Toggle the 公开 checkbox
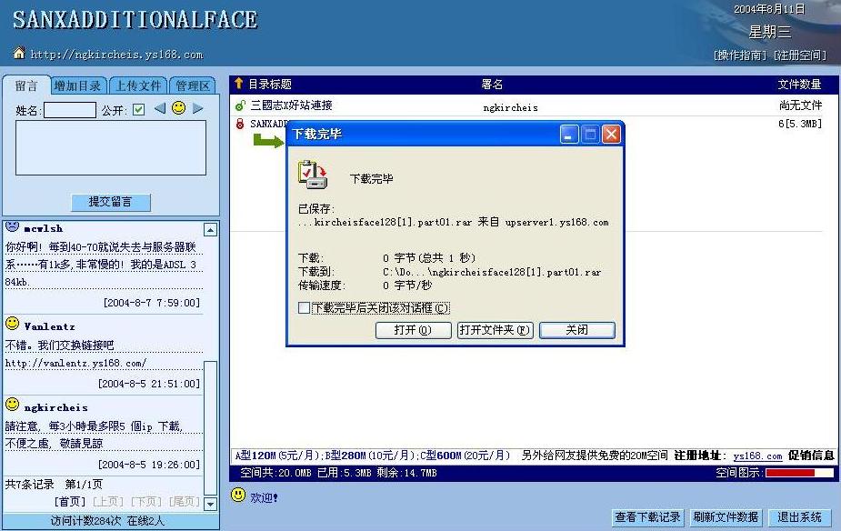The image size is (841, 531). tap(138, 109)
